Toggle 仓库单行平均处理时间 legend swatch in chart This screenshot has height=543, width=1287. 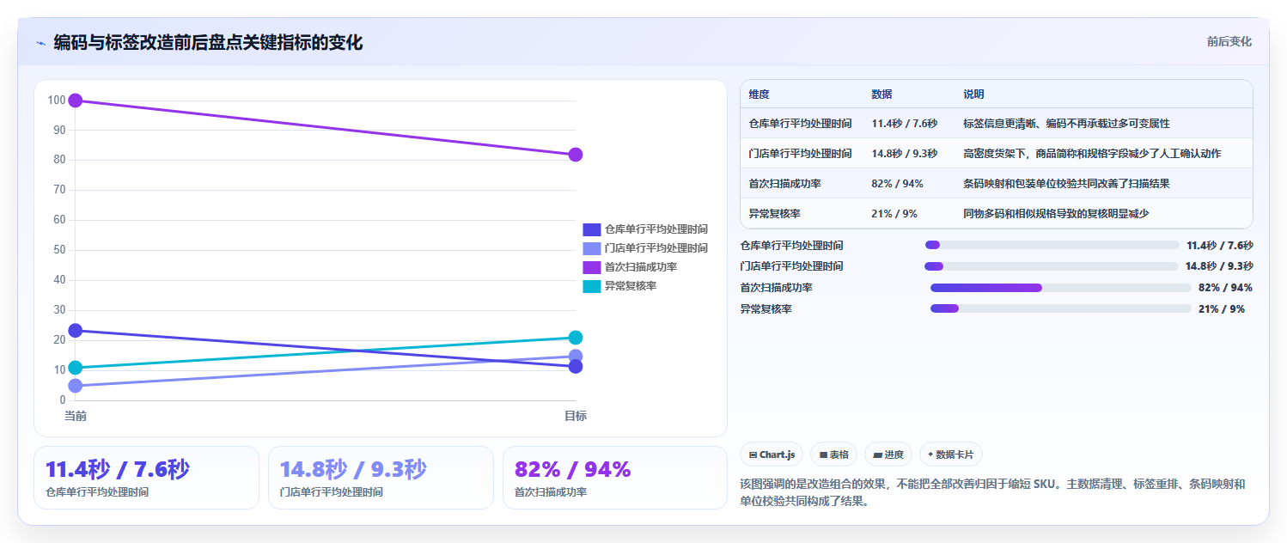[x=592, y=229]
